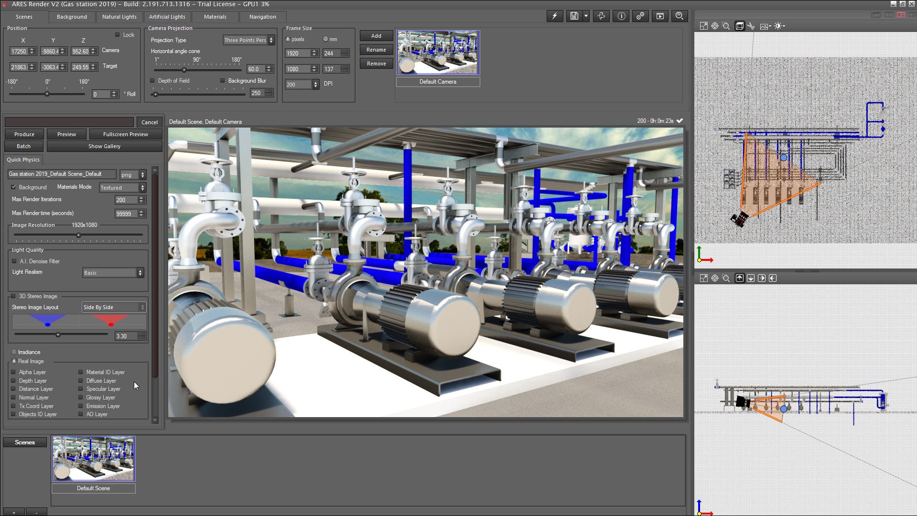The width and height of the screenshot is (917, 516).
Task: Click the floppy disk save icon
Action: (574, 16)
